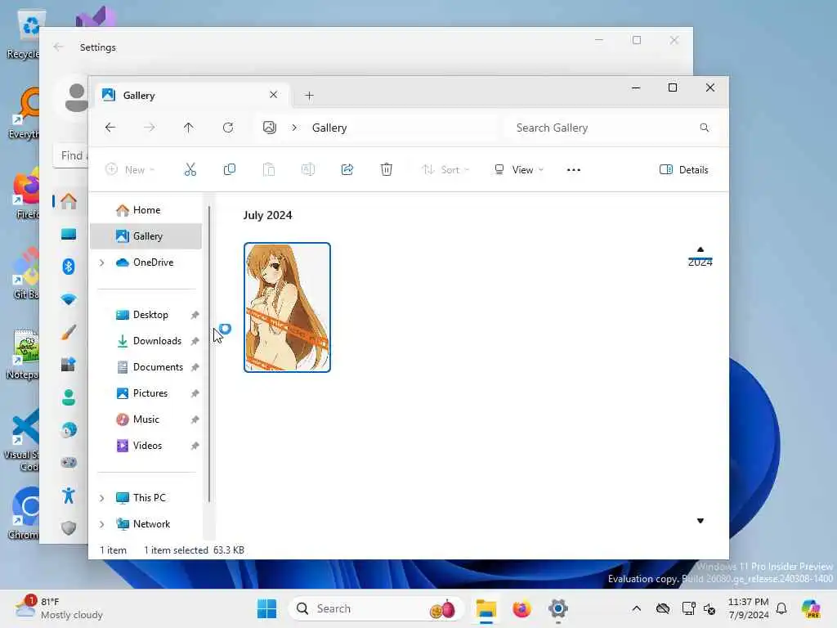Expand the address bar chevron before Gallery
Viewport: 837px width, 628px height.
(294, 128)
